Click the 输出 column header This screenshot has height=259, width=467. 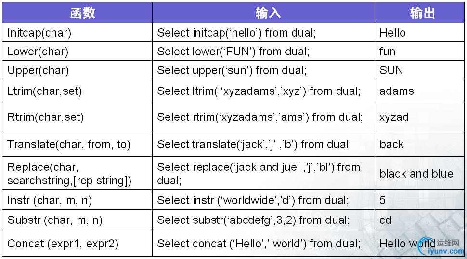419,13
